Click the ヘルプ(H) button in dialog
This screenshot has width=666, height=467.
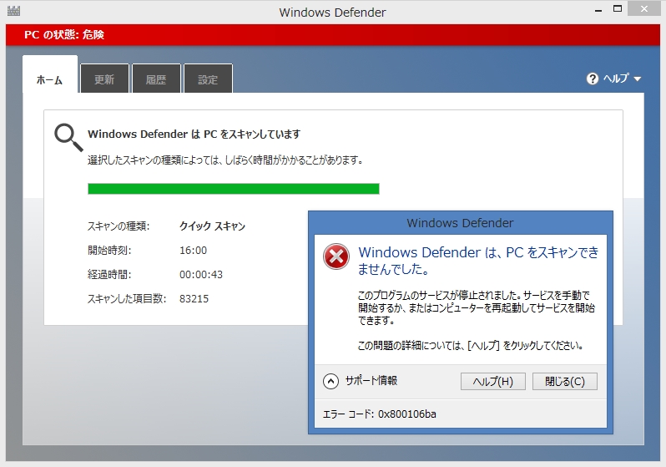coord(493,382)
